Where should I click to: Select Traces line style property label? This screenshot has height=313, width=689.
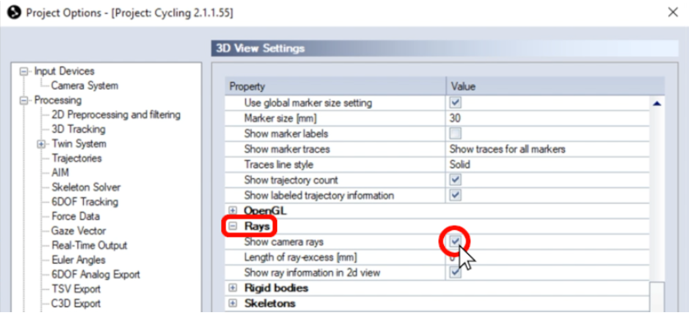pos(279,164)
